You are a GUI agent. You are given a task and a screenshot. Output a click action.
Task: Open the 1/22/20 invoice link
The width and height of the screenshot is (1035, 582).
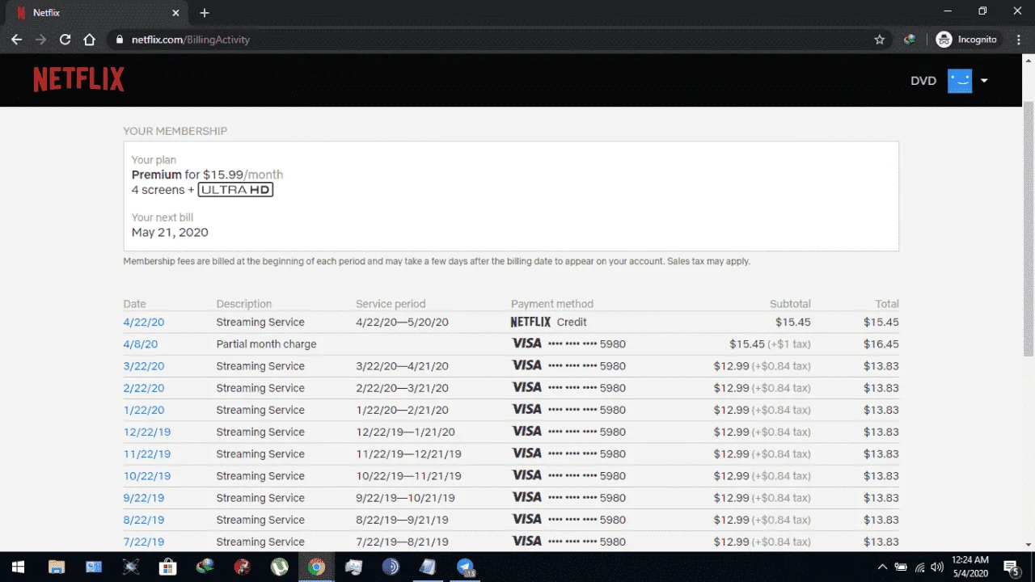pyautogui.click(x=144, y=410)
